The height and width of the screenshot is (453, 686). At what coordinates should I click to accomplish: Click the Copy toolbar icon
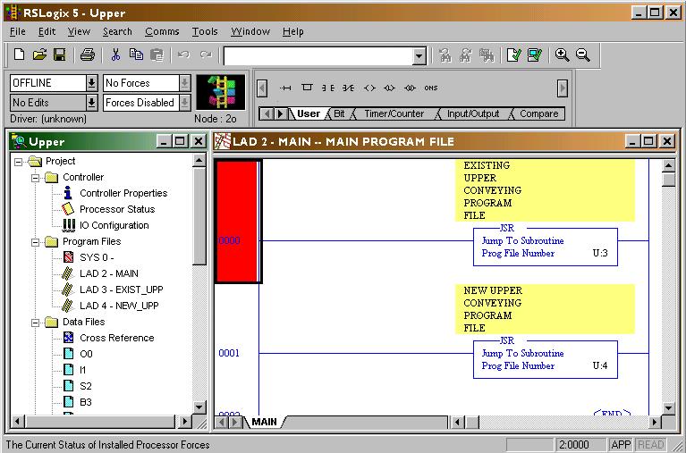click(136, 55)
